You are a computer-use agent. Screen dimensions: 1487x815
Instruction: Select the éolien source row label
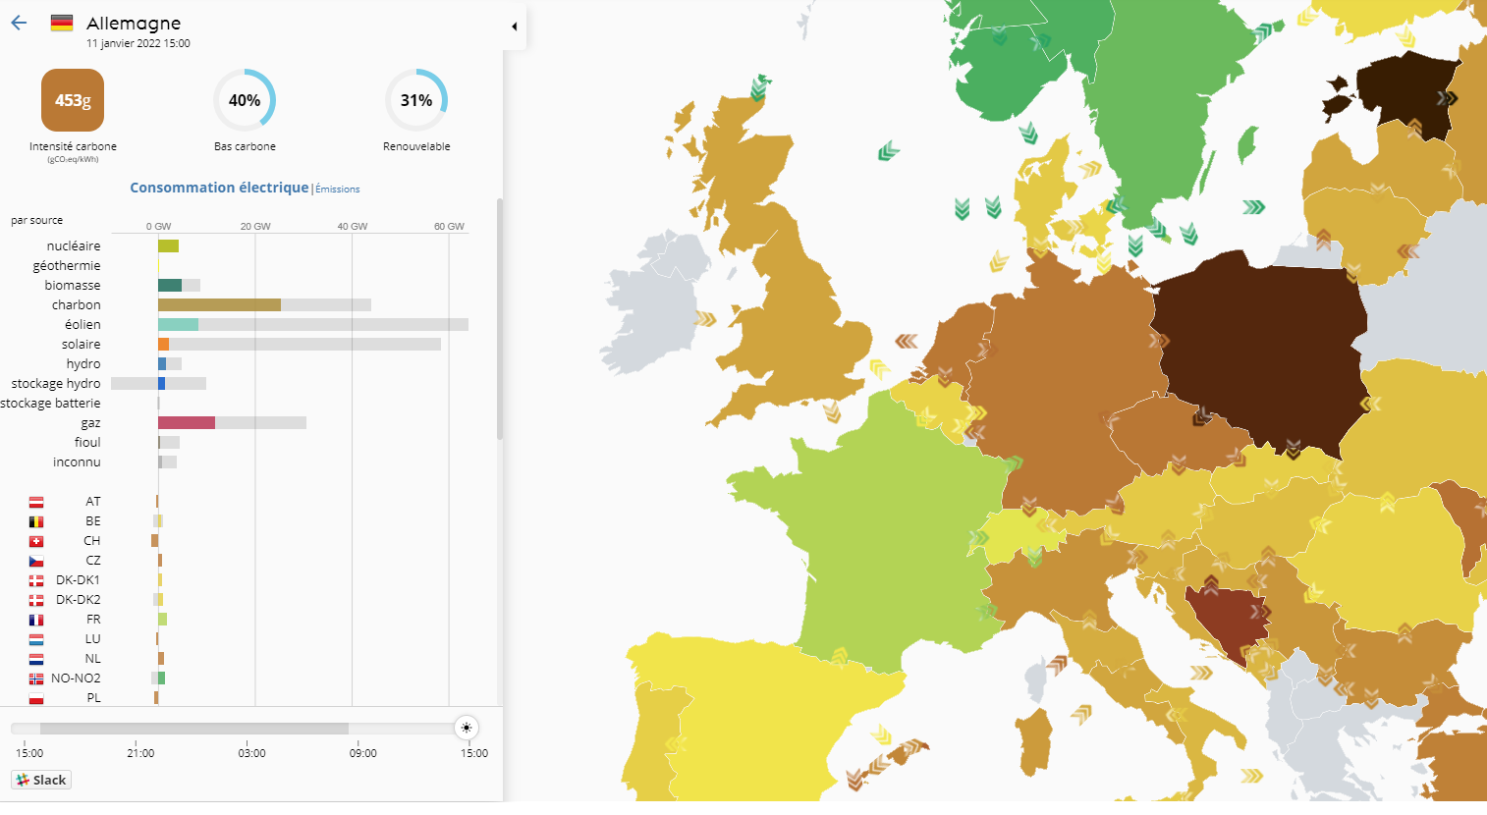[x=83, y=325]
